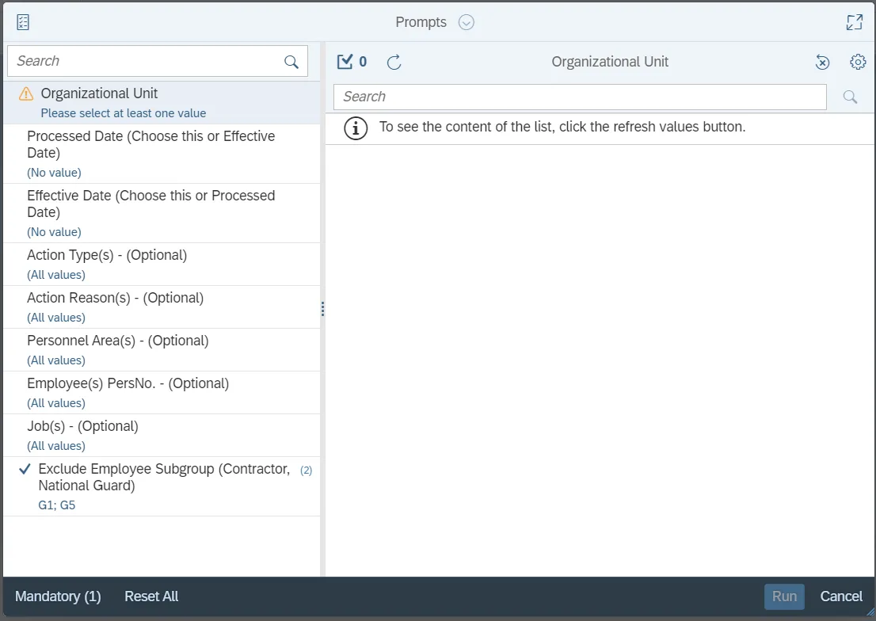The width and height of the screenshot is (876, 621).
Task: Click the refresh values button
Action: pyautogui.click(x=394, y=62)
